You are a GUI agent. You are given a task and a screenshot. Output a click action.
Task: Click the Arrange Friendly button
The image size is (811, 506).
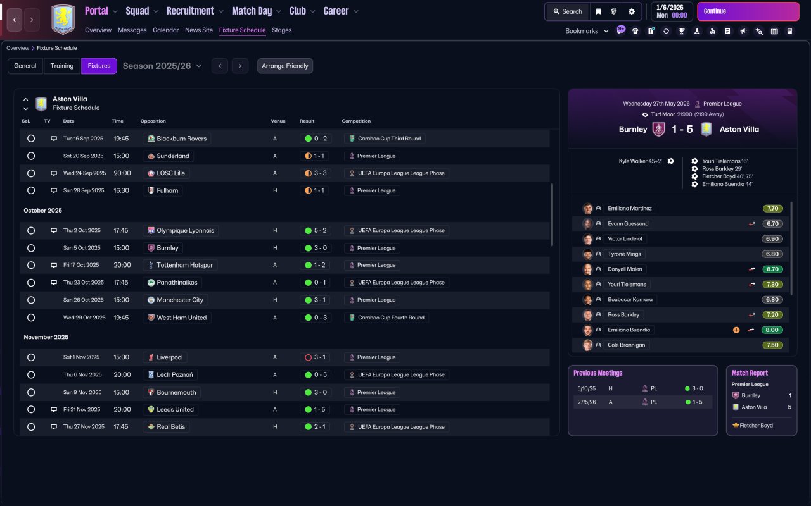coord(285,66)
